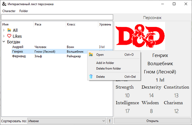This screenshot has height=125, width=192.
Task: Click the app ampersand icon in title bar
Action: (x=4, y=4)
